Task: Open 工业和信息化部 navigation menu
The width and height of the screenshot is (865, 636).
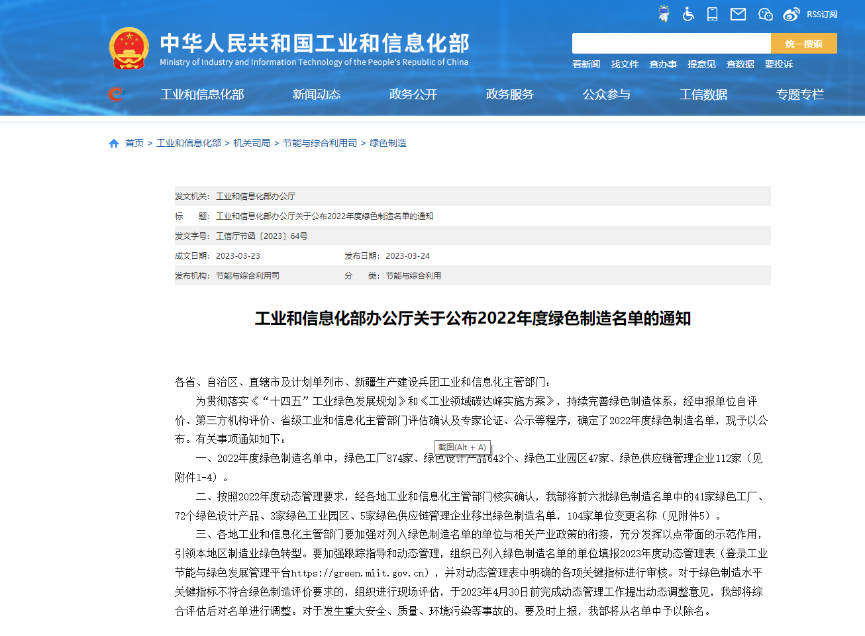Action: (x=202, y=95)
